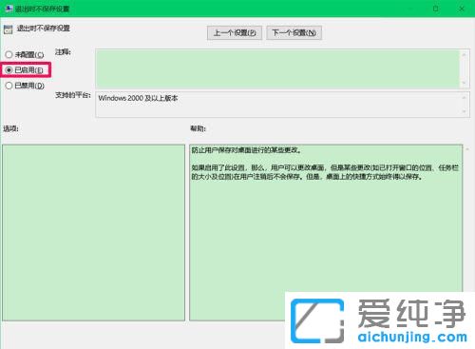Close the 退出时不保存设置 dialog
This screenshot has height=349, width=475.
coord(462,9)
